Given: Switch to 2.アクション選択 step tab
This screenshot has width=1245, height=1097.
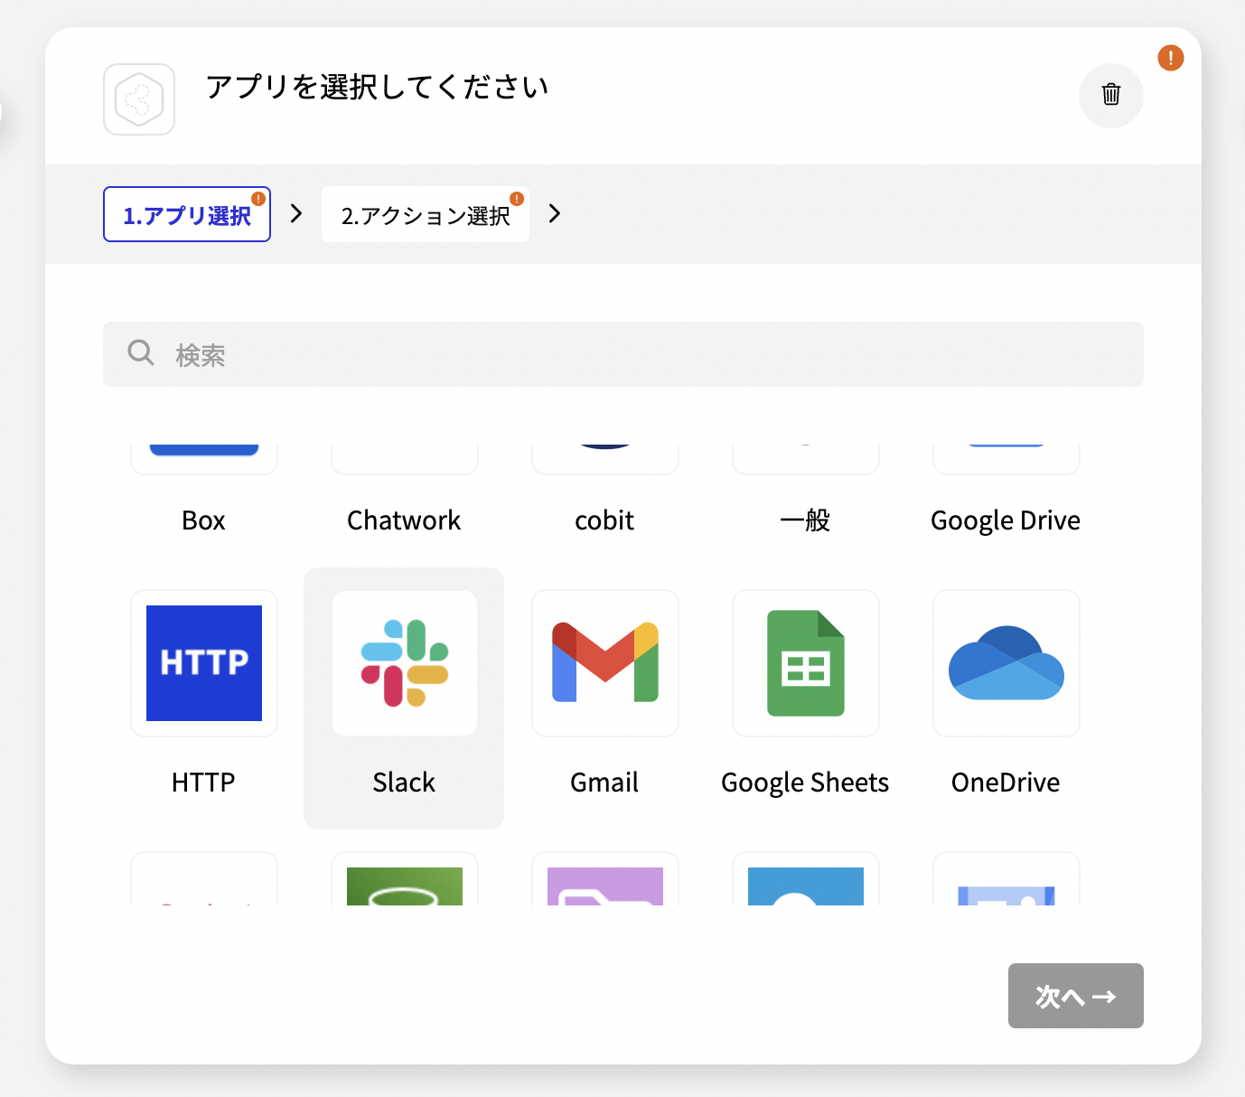Looking at the screenshot, I should click(426, 214).
